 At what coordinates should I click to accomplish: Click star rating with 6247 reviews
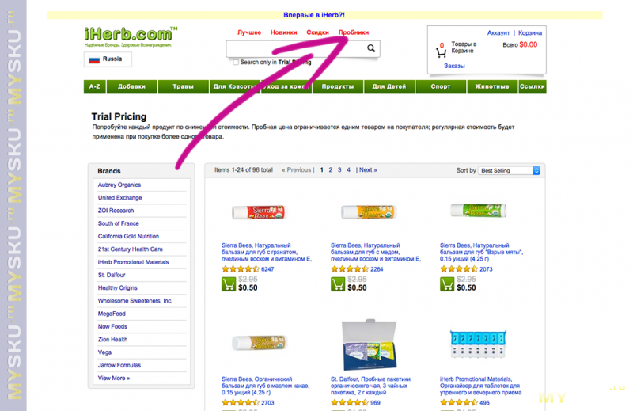pos(241,269)
